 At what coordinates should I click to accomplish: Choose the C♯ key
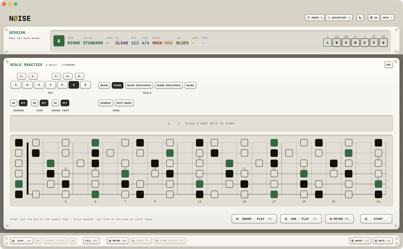click(x=22, y=76)
